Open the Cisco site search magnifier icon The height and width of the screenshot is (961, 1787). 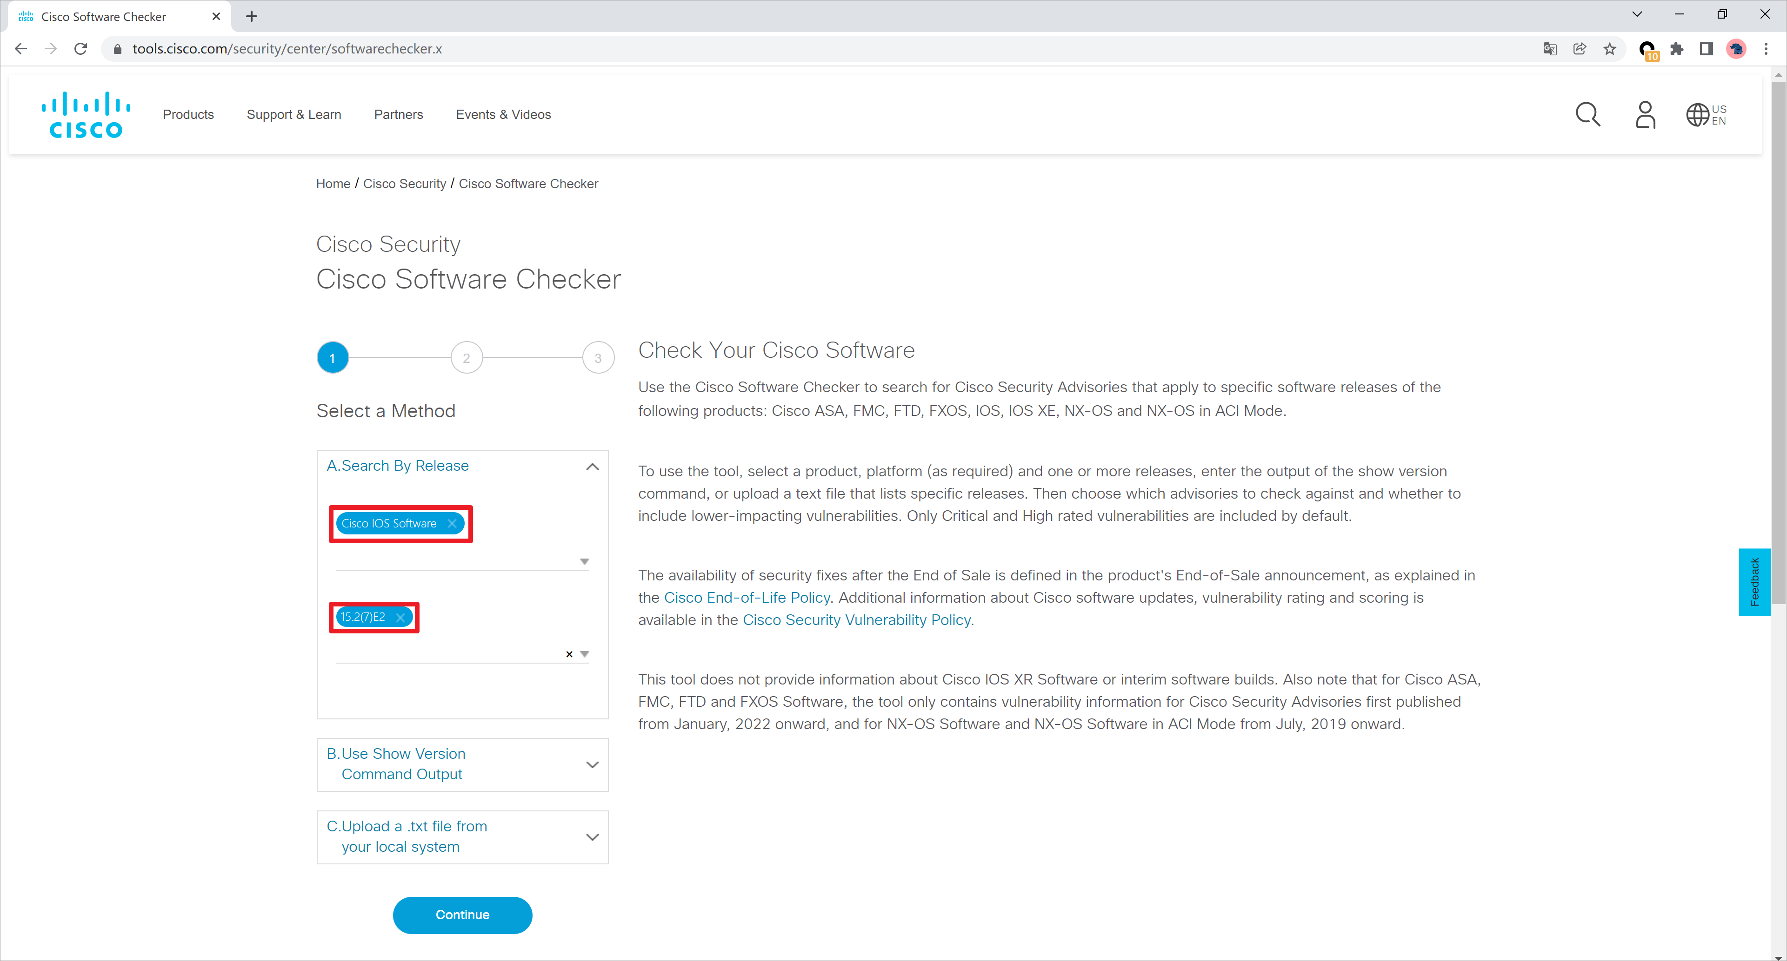click(x=1587, y=114)
